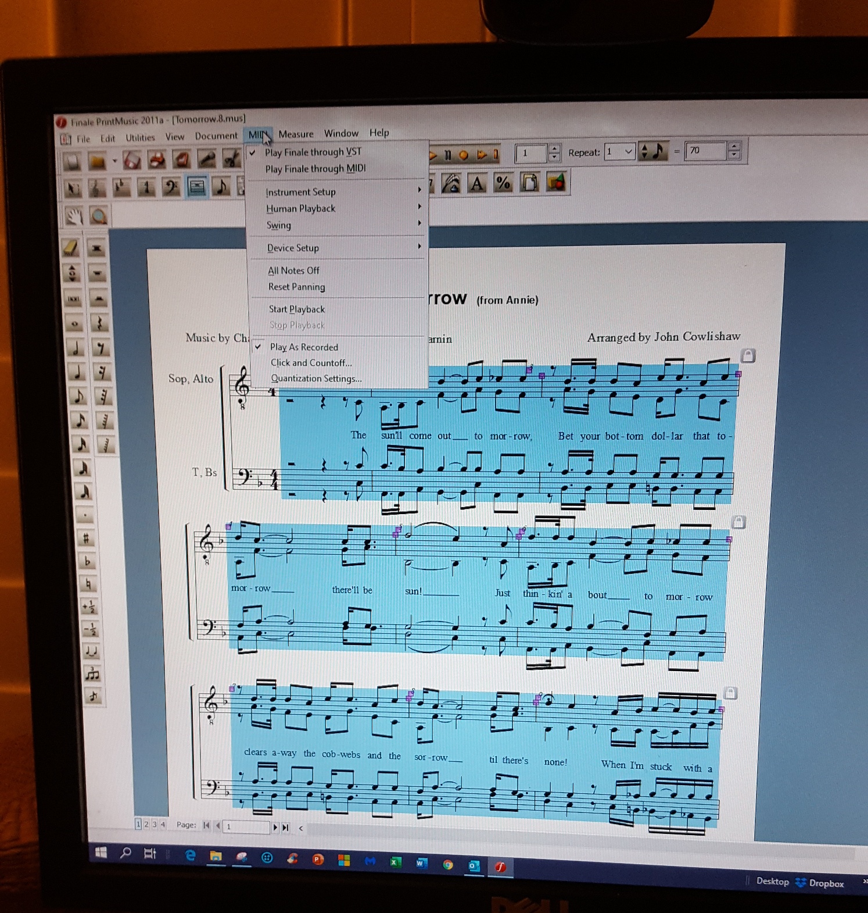Go to next page using arrow button
Image resolution: width=868 pixels, height=913 pixels.
tap(275, 827)
